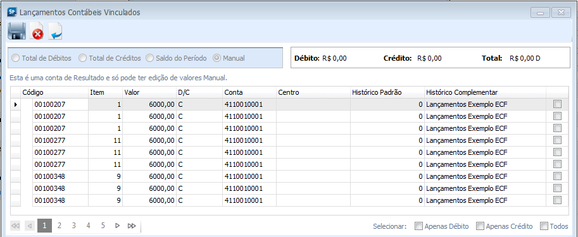Click the Valor 6000,00 in the first 00100207 row
Screen dimensions: 578x237
click(x=149, y=104)
